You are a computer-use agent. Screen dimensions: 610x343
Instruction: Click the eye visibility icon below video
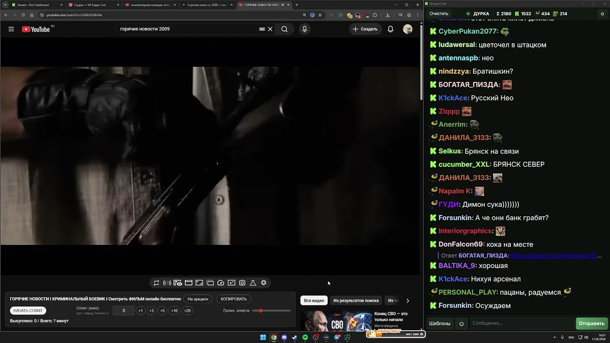click(178, 283)
